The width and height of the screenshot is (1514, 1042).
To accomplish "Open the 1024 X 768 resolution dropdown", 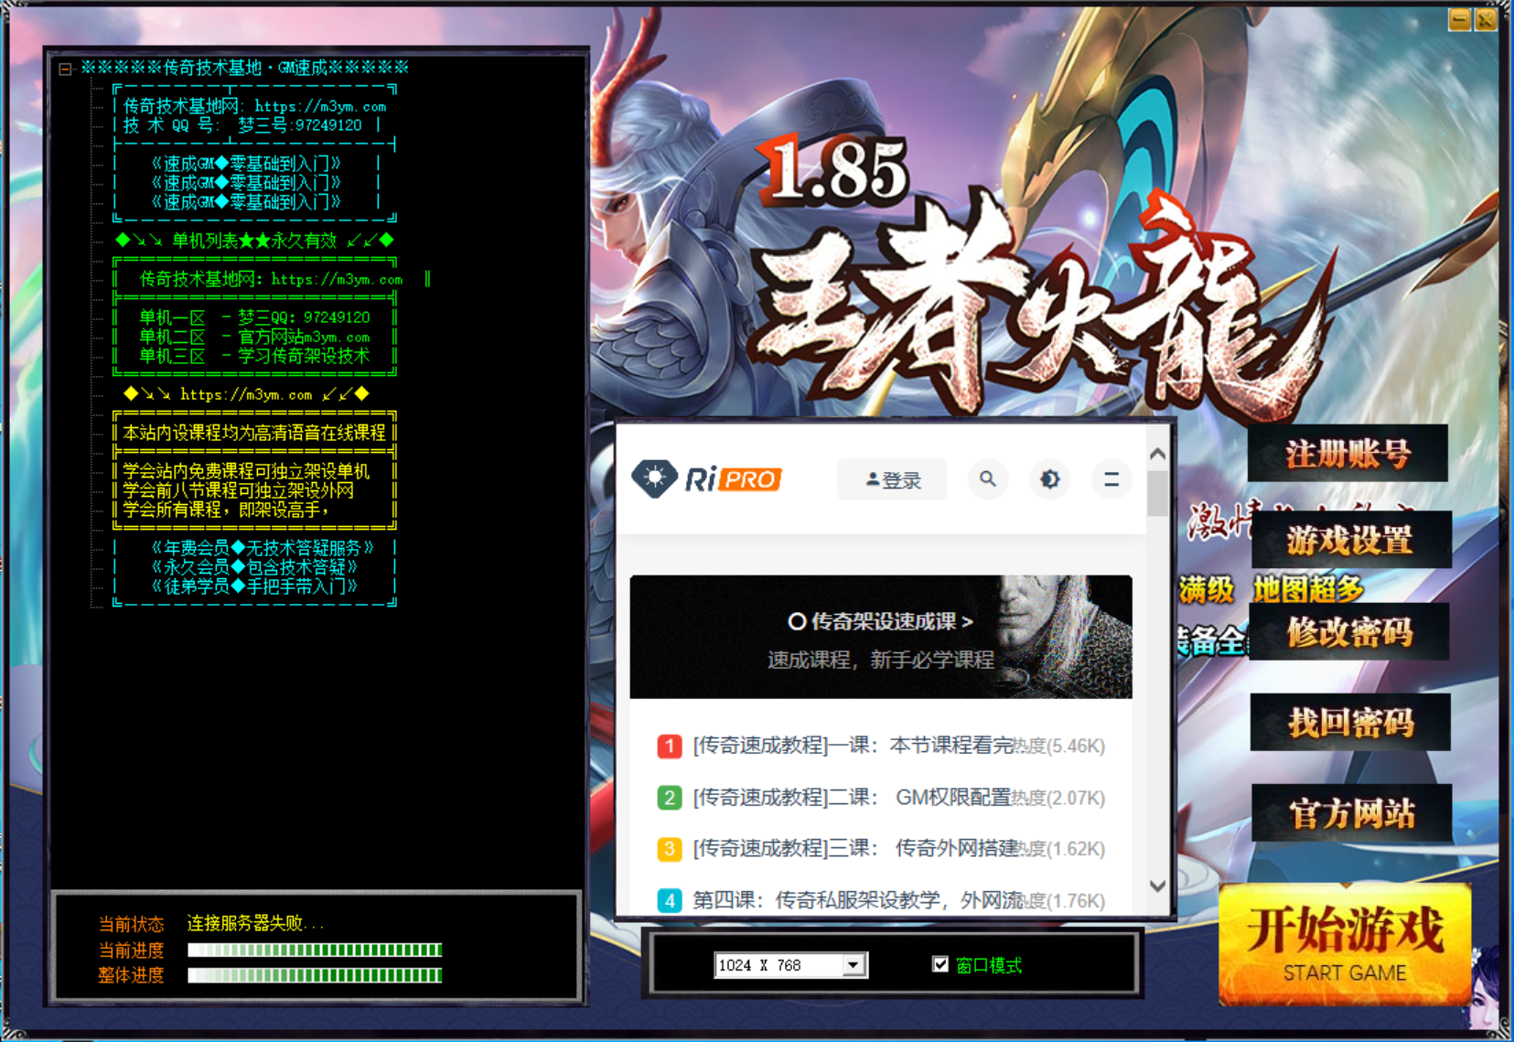I will tap(854, 965).
